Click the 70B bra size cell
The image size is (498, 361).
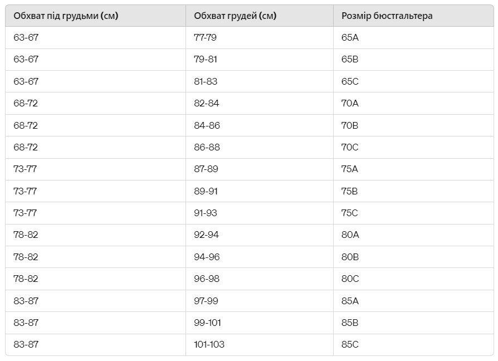pyautogui.click(x=350, y=125)
